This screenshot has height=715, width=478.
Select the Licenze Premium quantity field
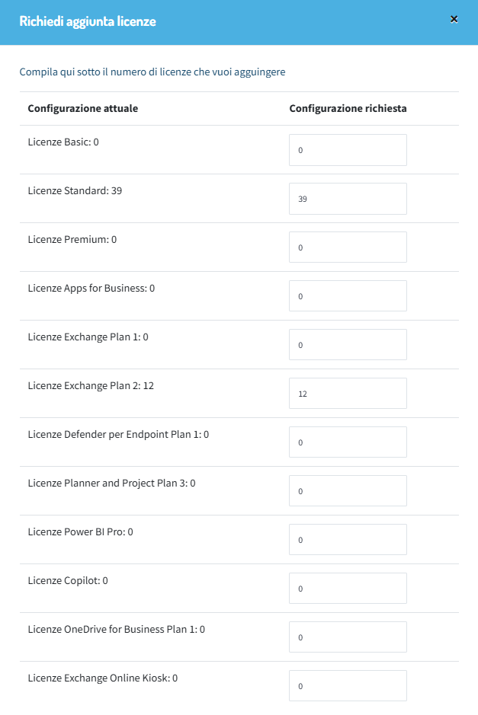pyautogui.click(x=347, y=247)
